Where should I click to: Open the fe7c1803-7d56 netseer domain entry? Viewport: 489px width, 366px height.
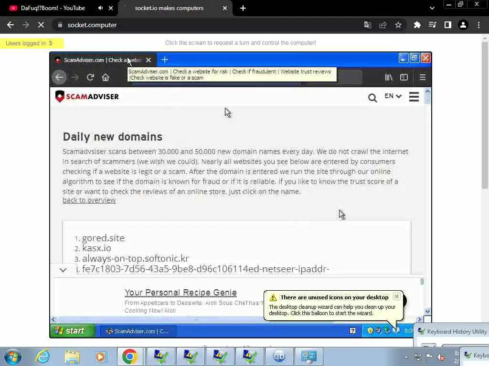206,269
